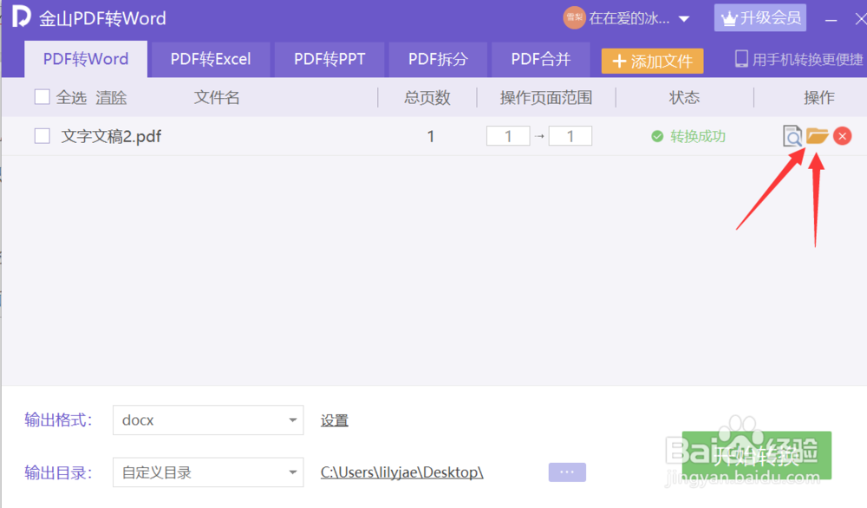Open the user avatar icon in title bar
The height and width of the screenshot is (508, 867).
pyautogui.click(x=574, y=17)
